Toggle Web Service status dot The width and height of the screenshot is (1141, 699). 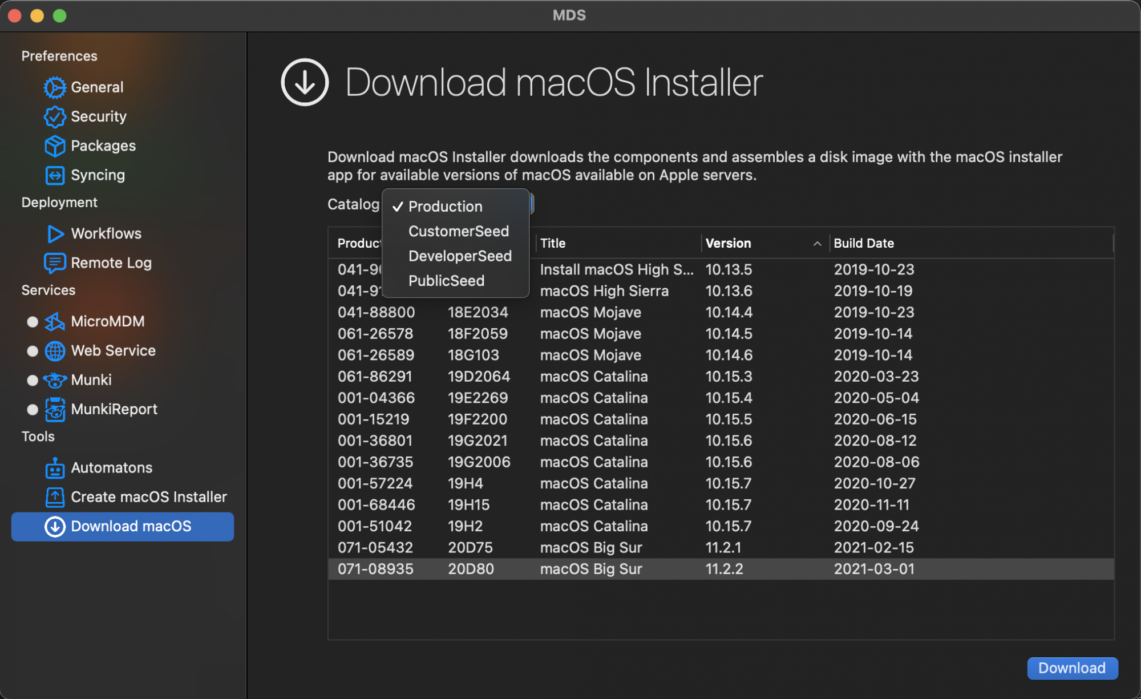point(33,351)
